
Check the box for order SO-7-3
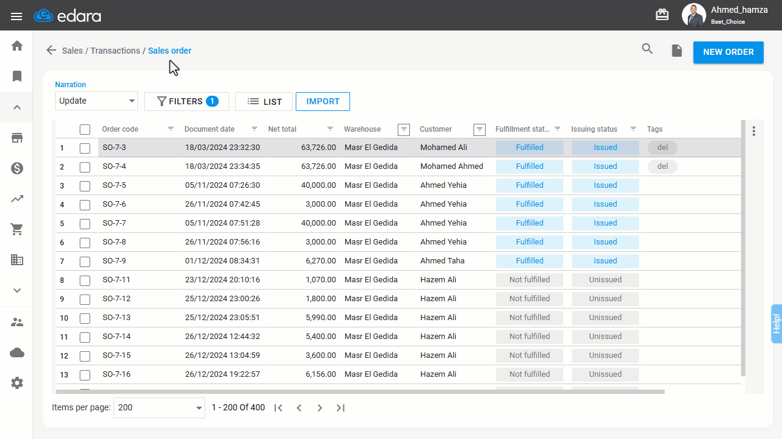tap(85, 148)
